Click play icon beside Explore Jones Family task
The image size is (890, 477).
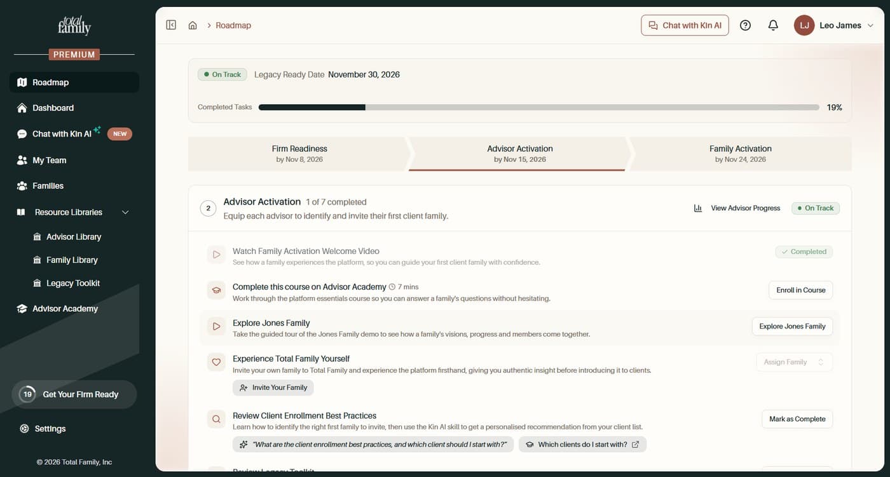click(216, 326)
